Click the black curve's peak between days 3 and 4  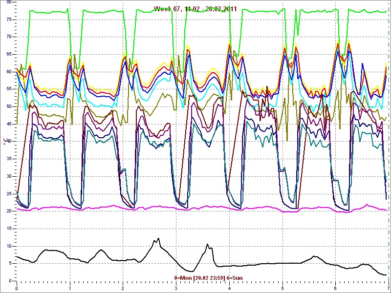pyautogui.click(x=207, y=244)
